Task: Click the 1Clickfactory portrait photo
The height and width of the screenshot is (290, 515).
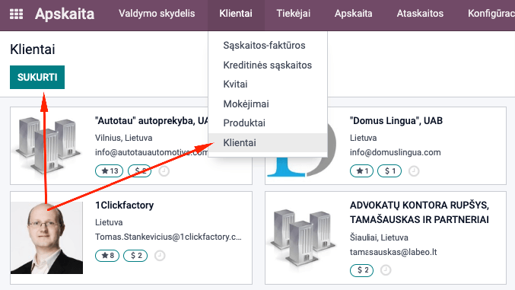Action: pyautogui.click(x=46, y=237)
